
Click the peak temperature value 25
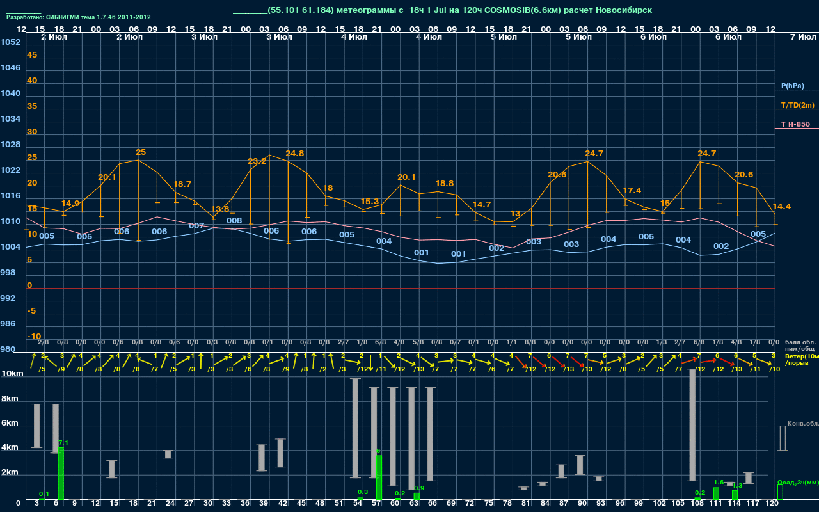tap(141, 152)
